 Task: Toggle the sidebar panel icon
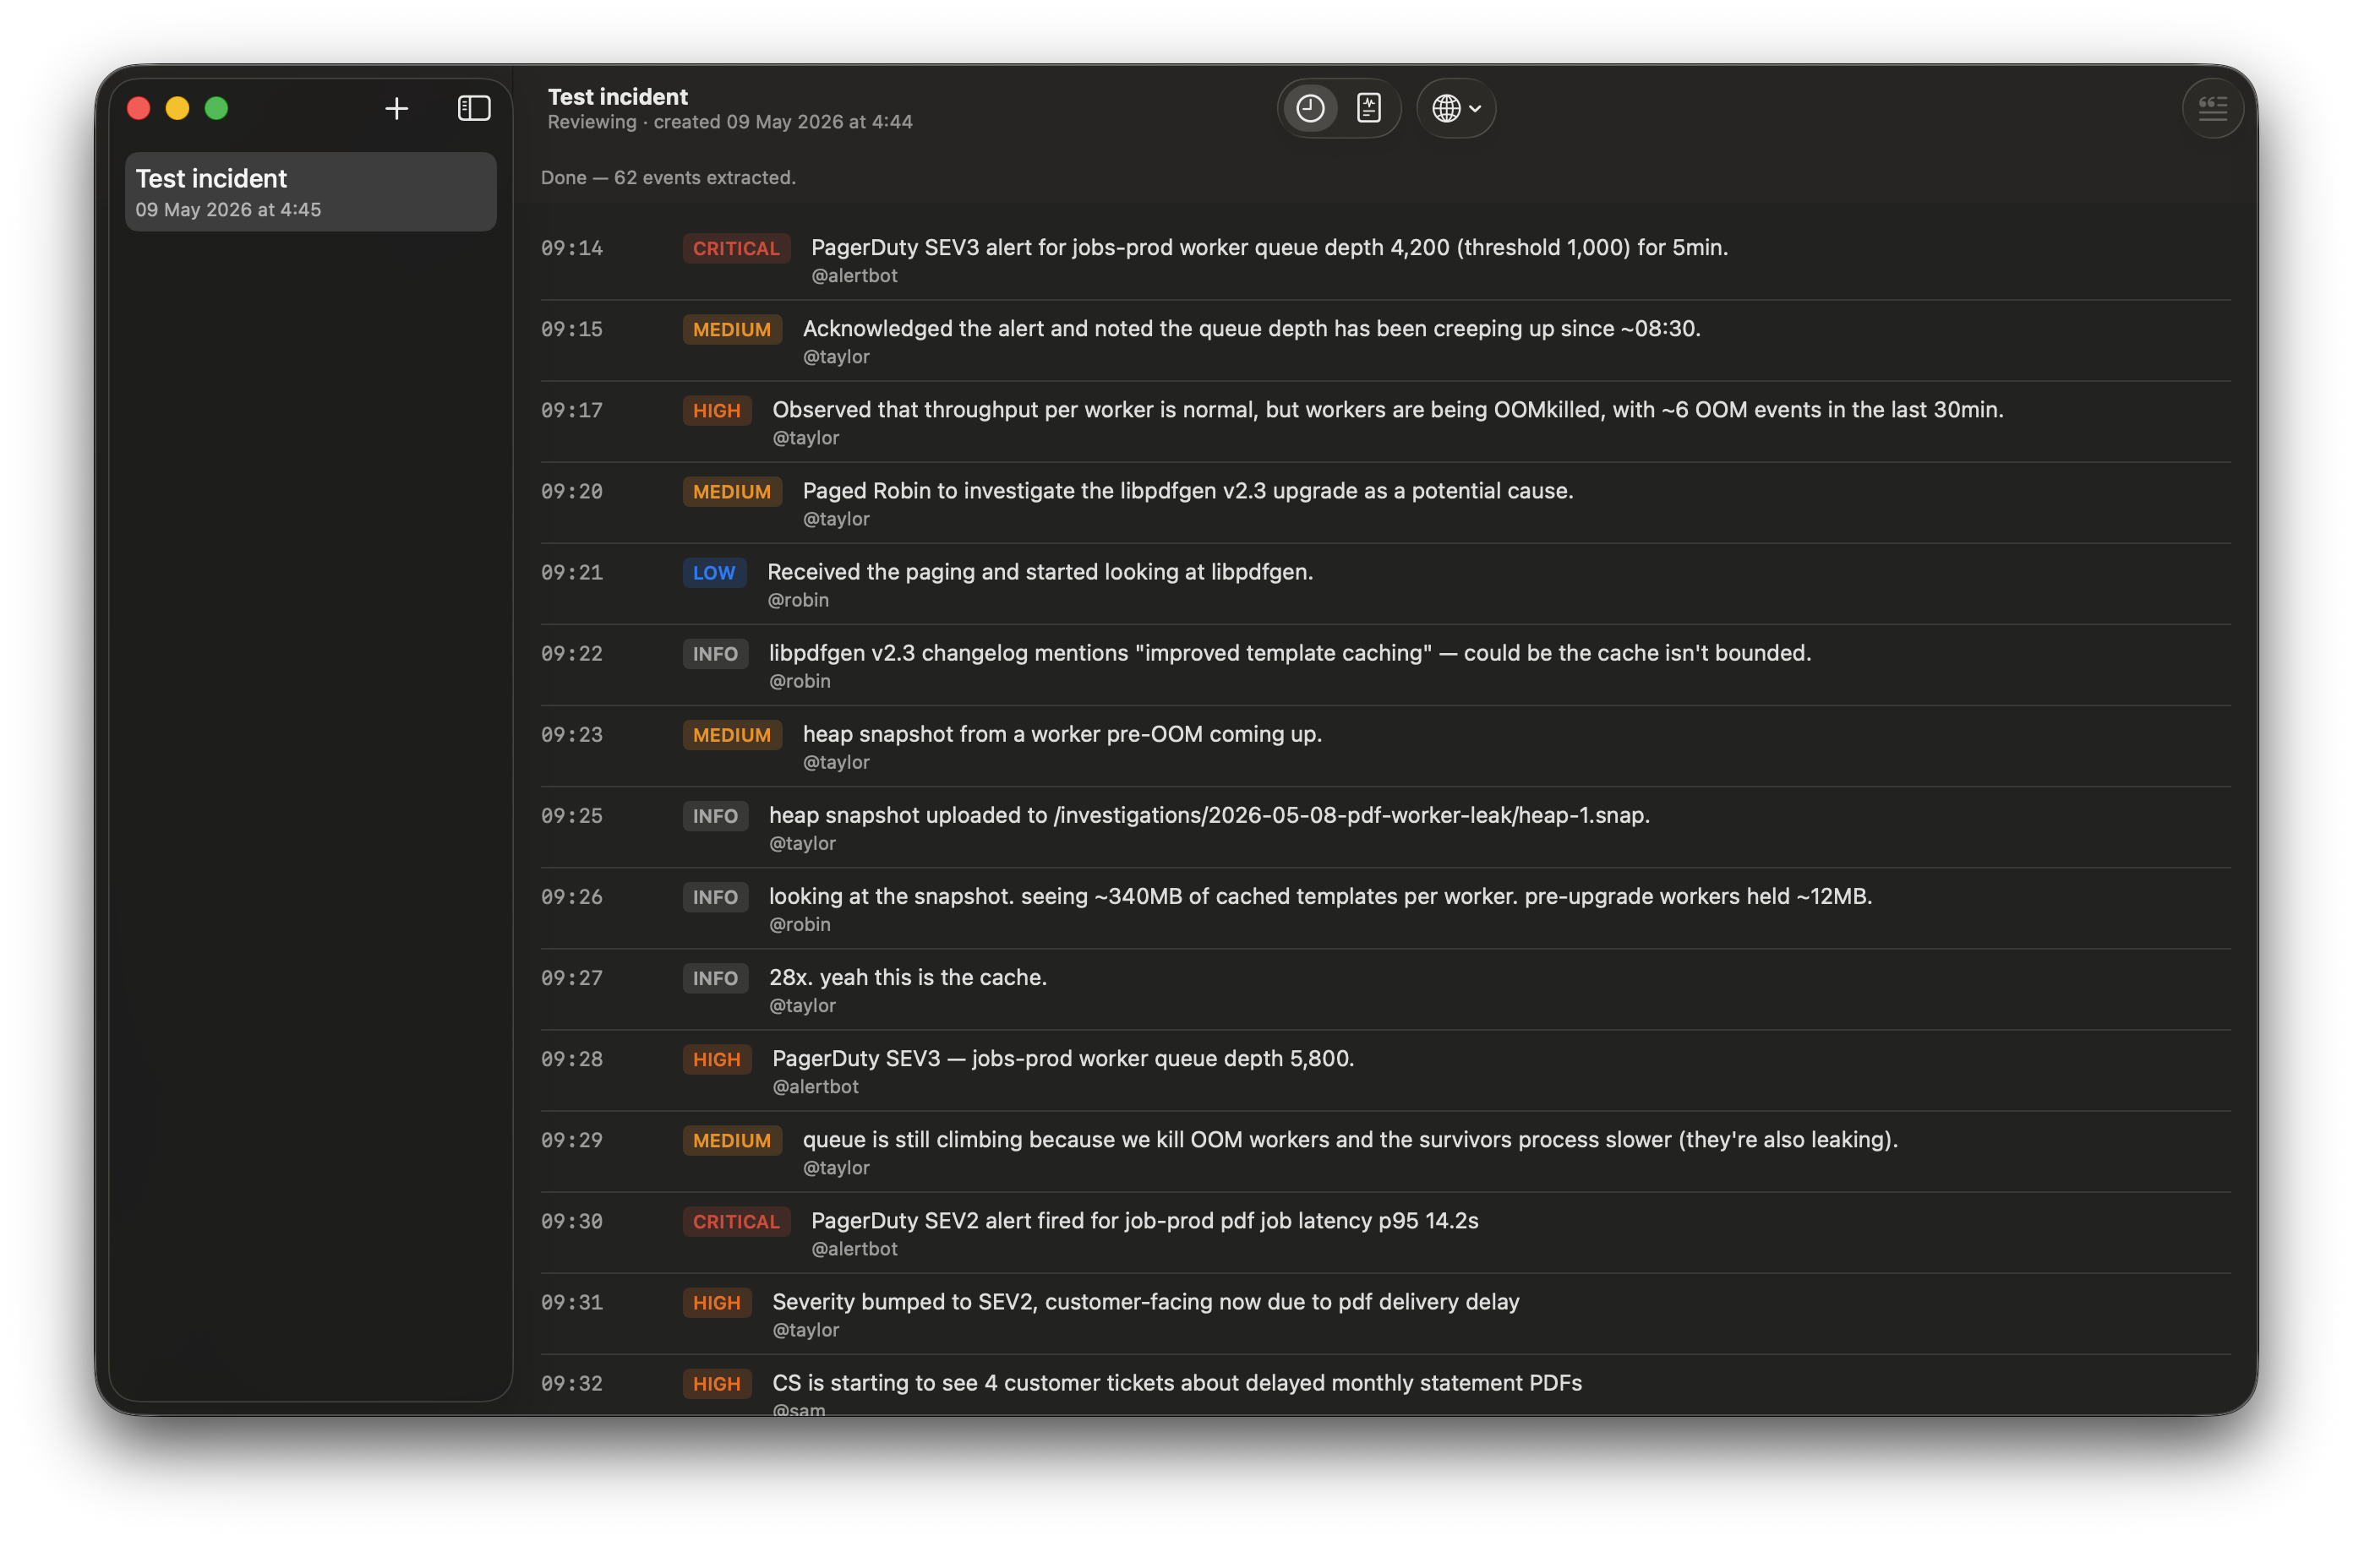tap(473, 109)
